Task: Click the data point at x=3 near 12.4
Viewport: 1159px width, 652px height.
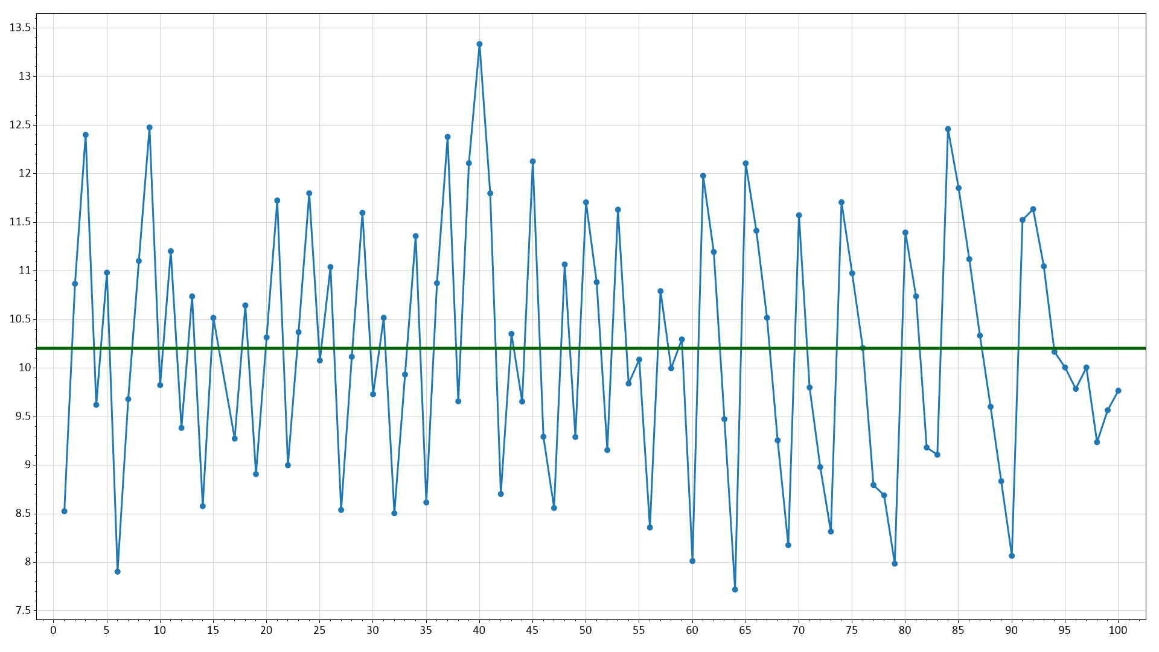Action: (x=86, y=135)
